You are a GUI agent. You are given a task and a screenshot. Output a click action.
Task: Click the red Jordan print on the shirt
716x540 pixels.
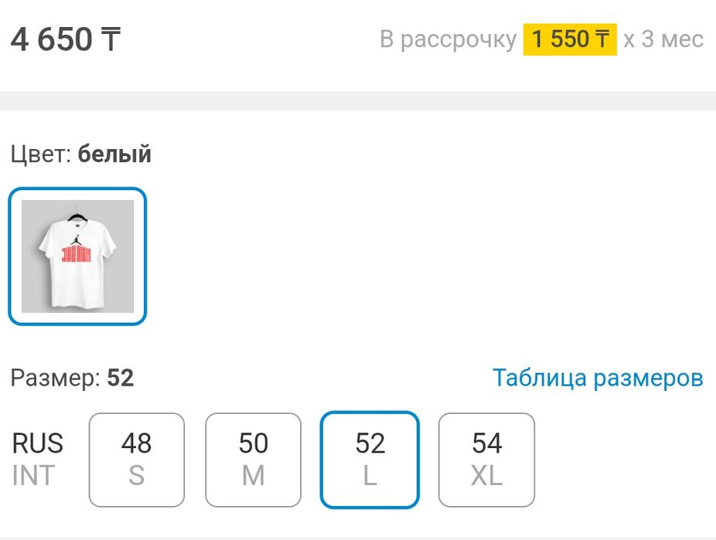coord(77,254)
